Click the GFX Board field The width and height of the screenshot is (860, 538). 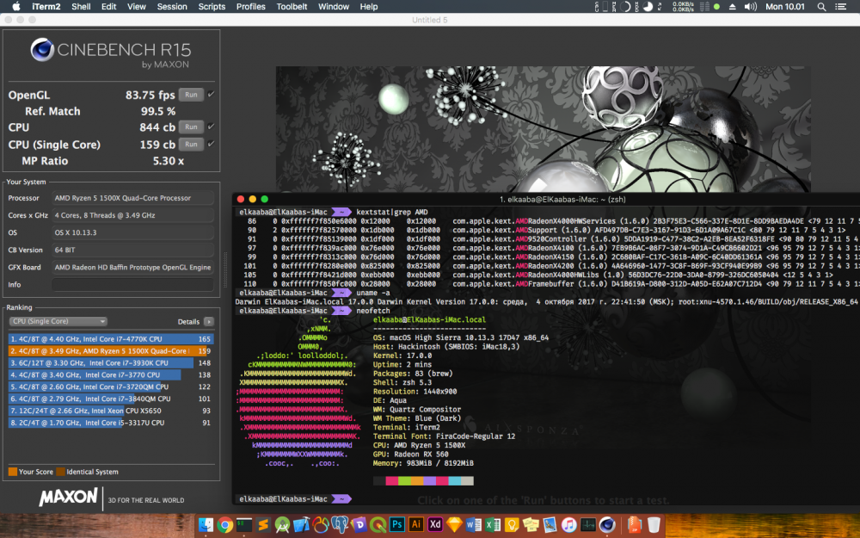pyautogui.click(x=132, y=268)
